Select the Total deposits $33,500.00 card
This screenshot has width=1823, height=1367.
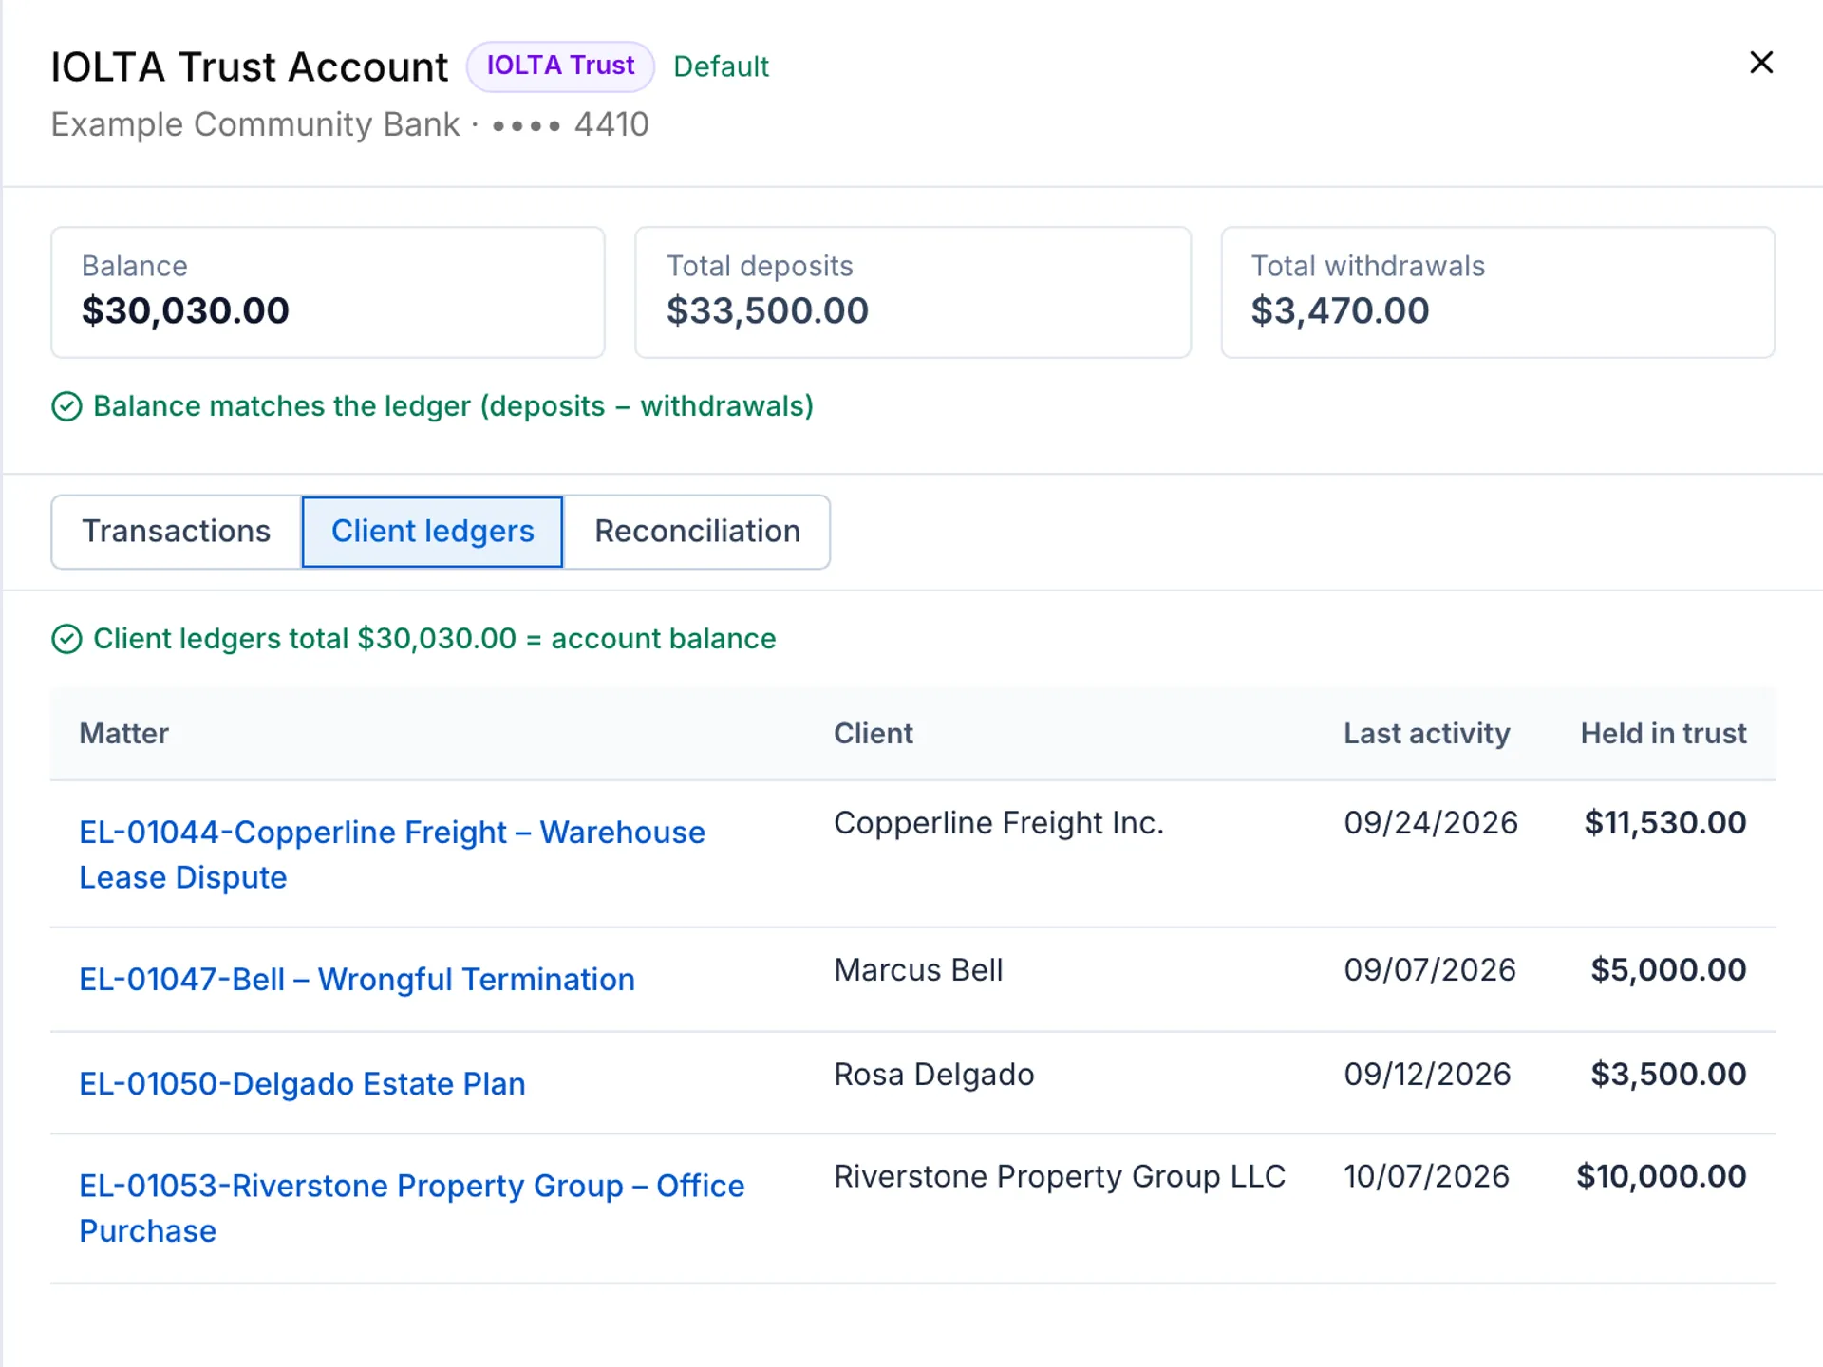click(x=912, y=292)
